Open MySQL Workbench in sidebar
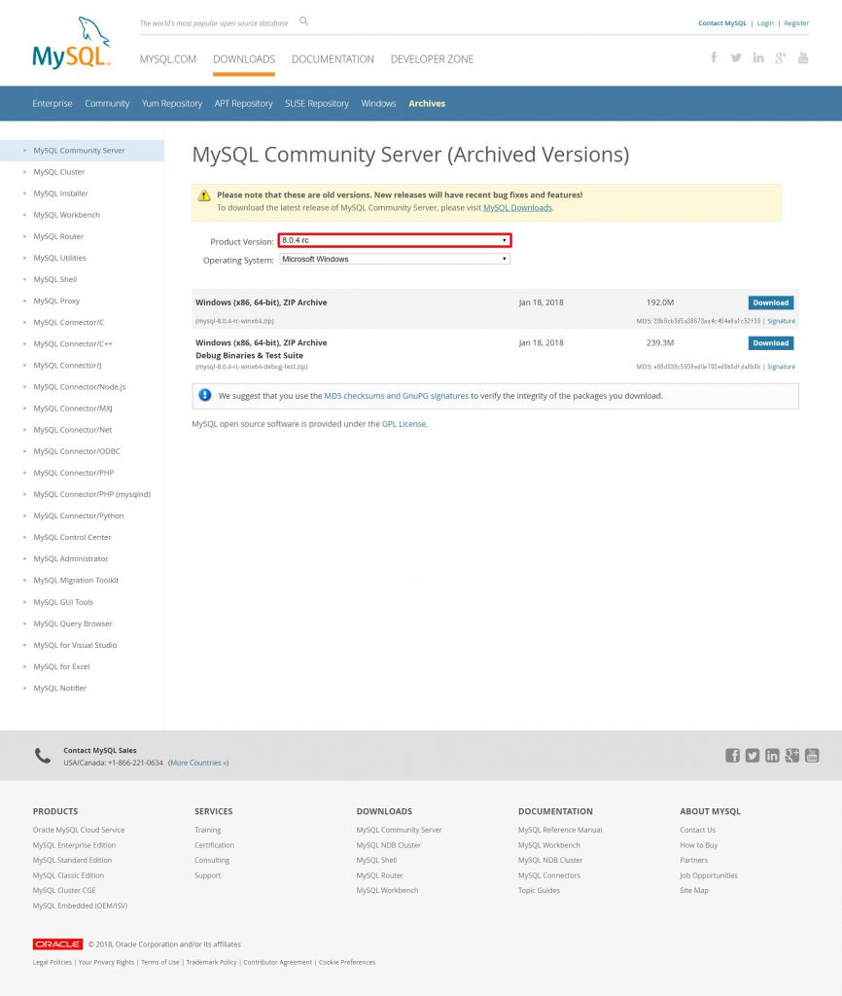Screen dimensions: 842x996 pyautogui.click(x=67, y=215)
